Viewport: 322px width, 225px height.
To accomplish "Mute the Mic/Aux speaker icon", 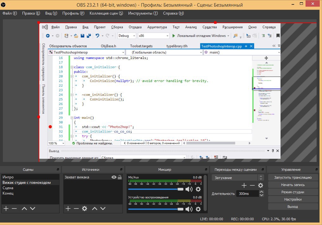I will [x=189, y=189].
